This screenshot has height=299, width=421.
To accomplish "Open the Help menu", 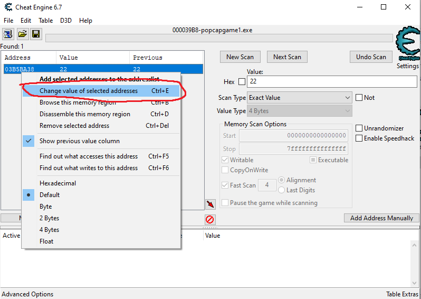I will 85,21.
